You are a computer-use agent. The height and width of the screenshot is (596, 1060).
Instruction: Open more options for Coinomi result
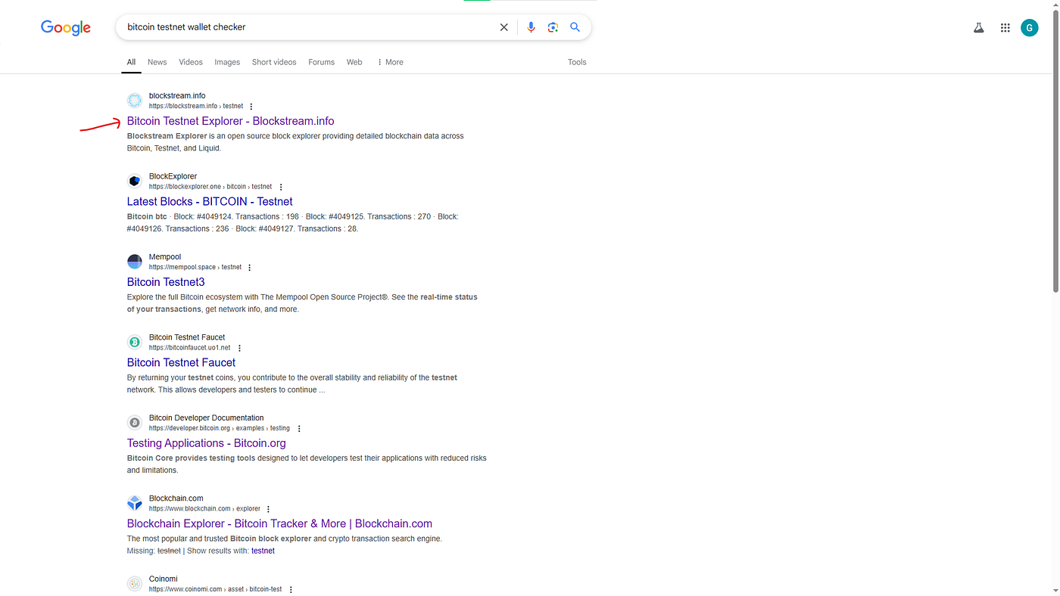pyautogui.click(x=291, y=590)
